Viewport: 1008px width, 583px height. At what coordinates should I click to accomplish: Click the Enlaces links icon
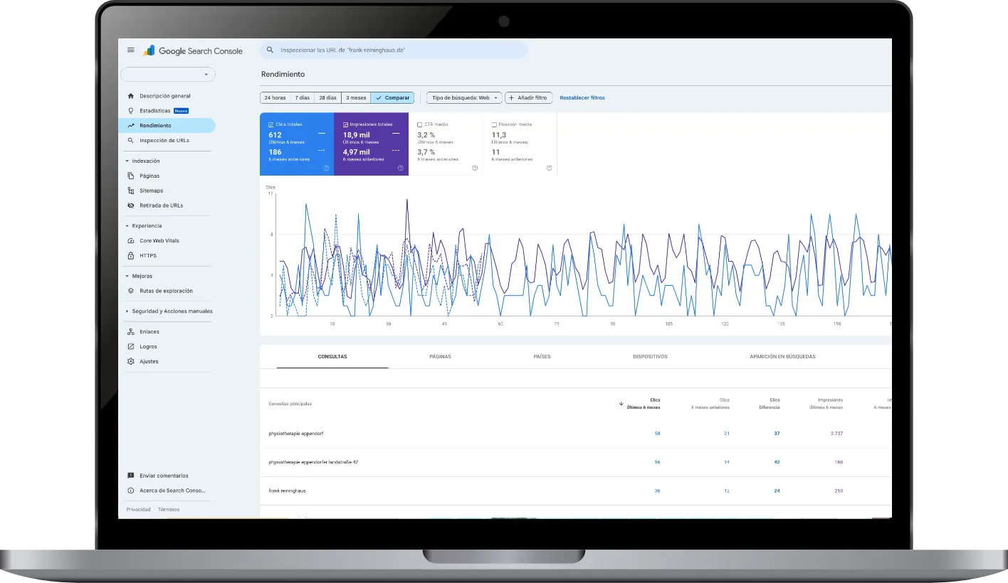click(130, 332)
